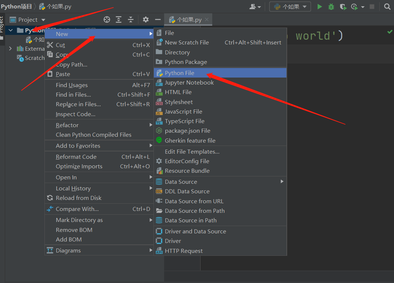Image resolution: width=394 pixels, height=283 pixels.
Task: Expand the Refactor submenu
Action: pos(99,125)
